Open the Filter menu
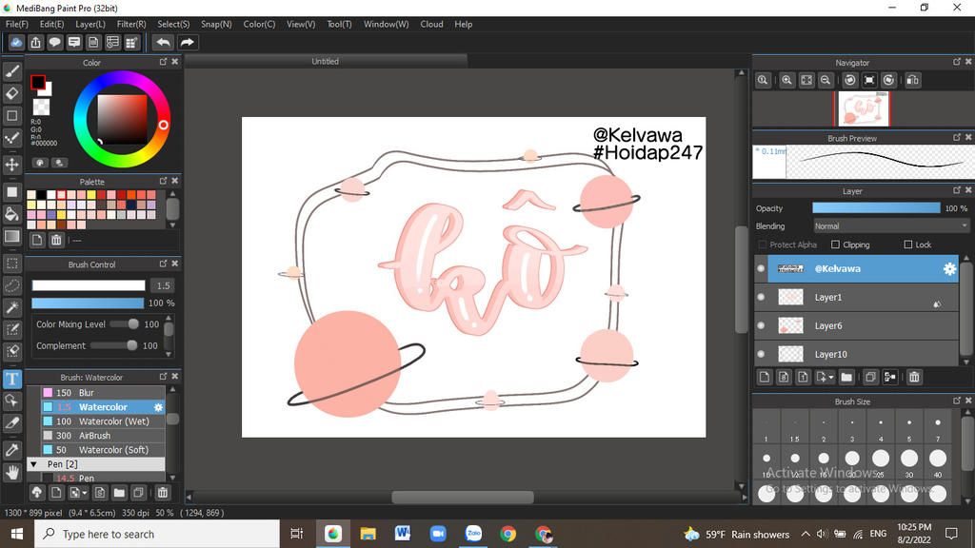975x548 pixels. coord(131,24)
